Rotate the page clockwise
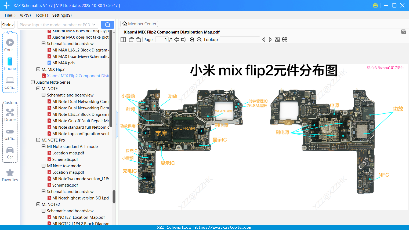Screen dimensions: 409x230 tap(138, 39)
